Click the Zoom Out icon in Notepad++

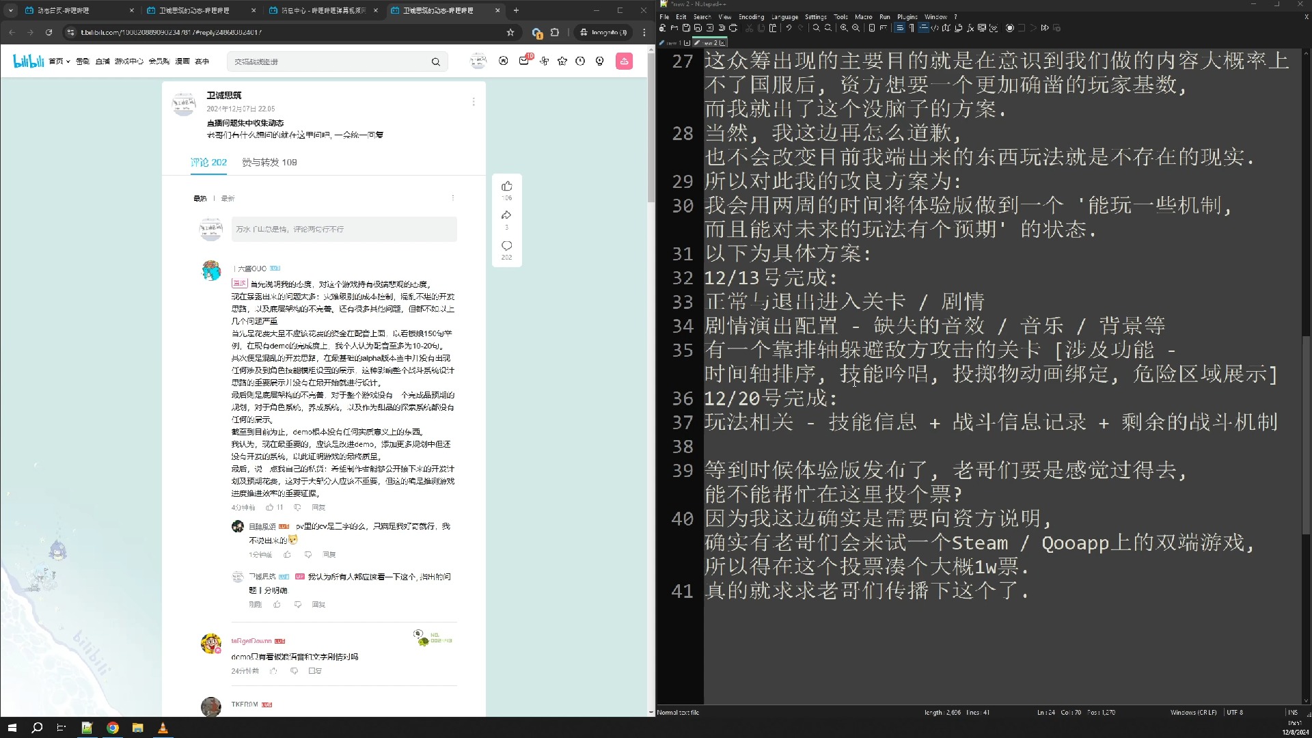856,28
